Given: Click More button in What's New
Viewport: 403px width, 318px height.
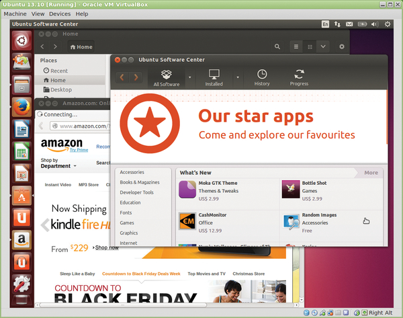Looking at the screenshot, I should tap(371, 173).
